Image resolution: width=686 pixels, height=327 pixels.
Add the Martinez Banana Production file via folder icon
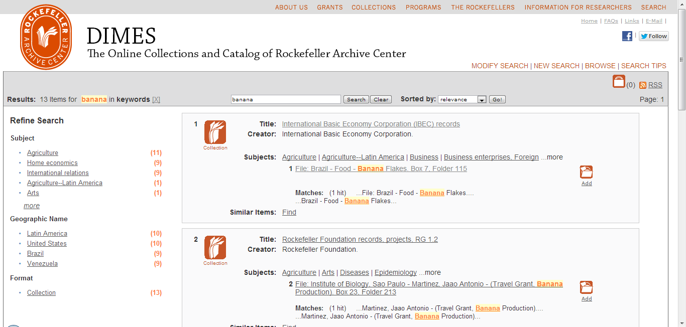click(586, 287)
